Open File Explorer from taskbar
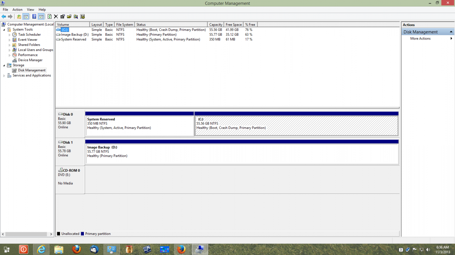The height and width of the screenshot is (255, 455). click(59, 249)
